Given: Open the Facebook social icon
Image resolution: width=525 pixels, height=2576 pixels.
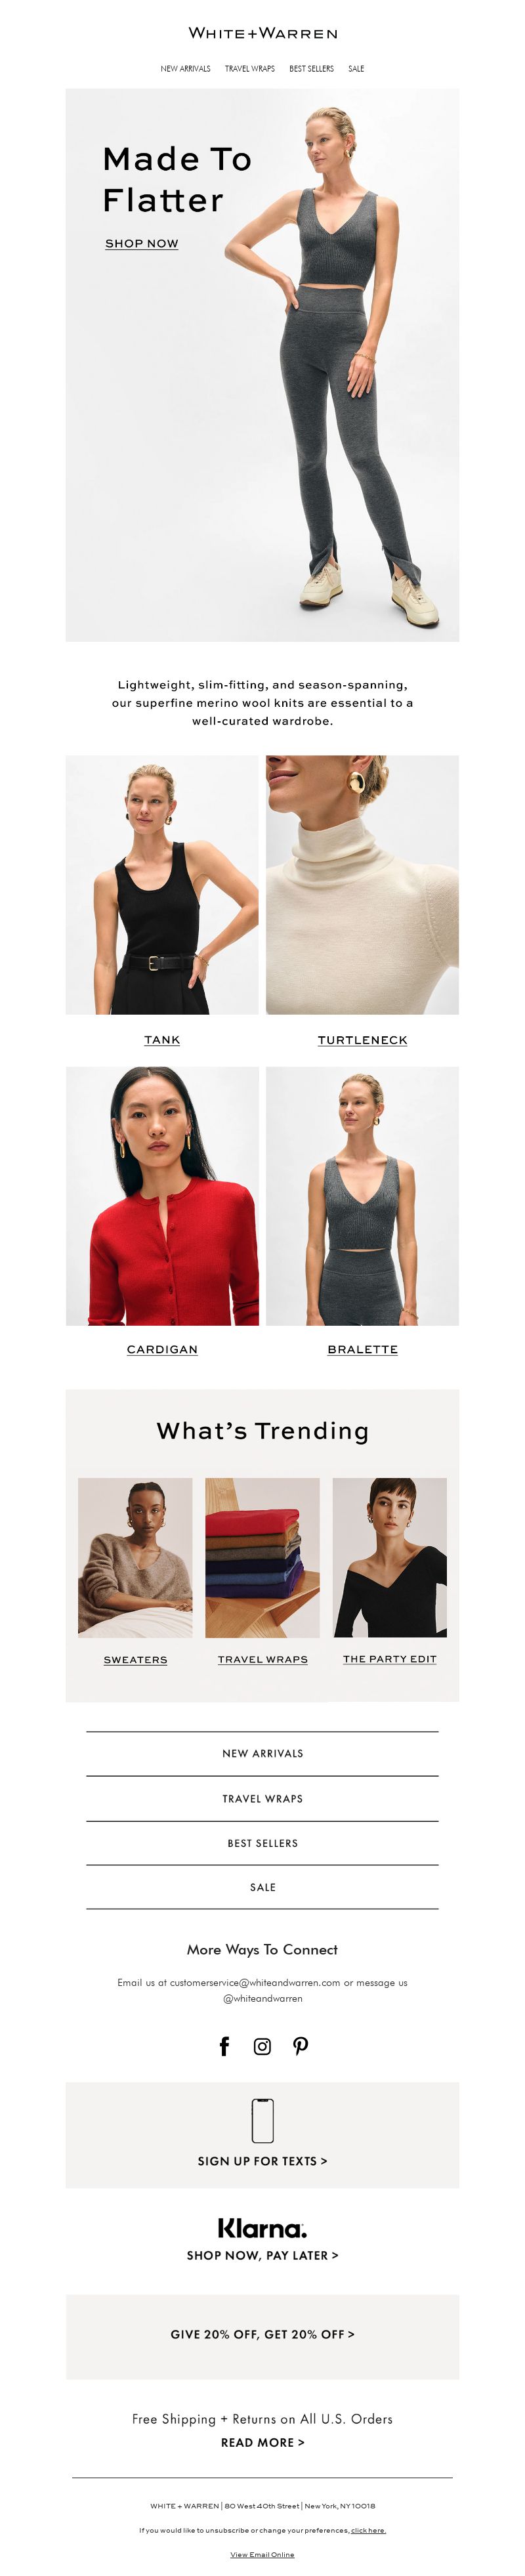Looking at the screenshot, I should [x=224, y=2046].
